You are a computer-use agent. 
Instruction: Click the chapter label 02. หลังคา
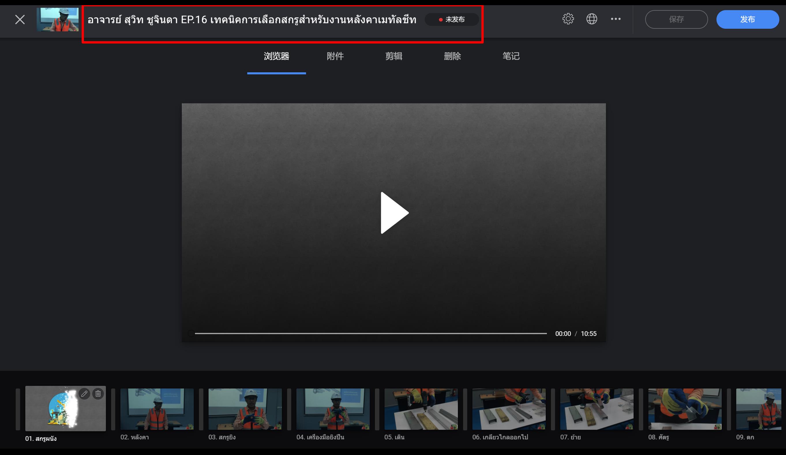[134, 437]
